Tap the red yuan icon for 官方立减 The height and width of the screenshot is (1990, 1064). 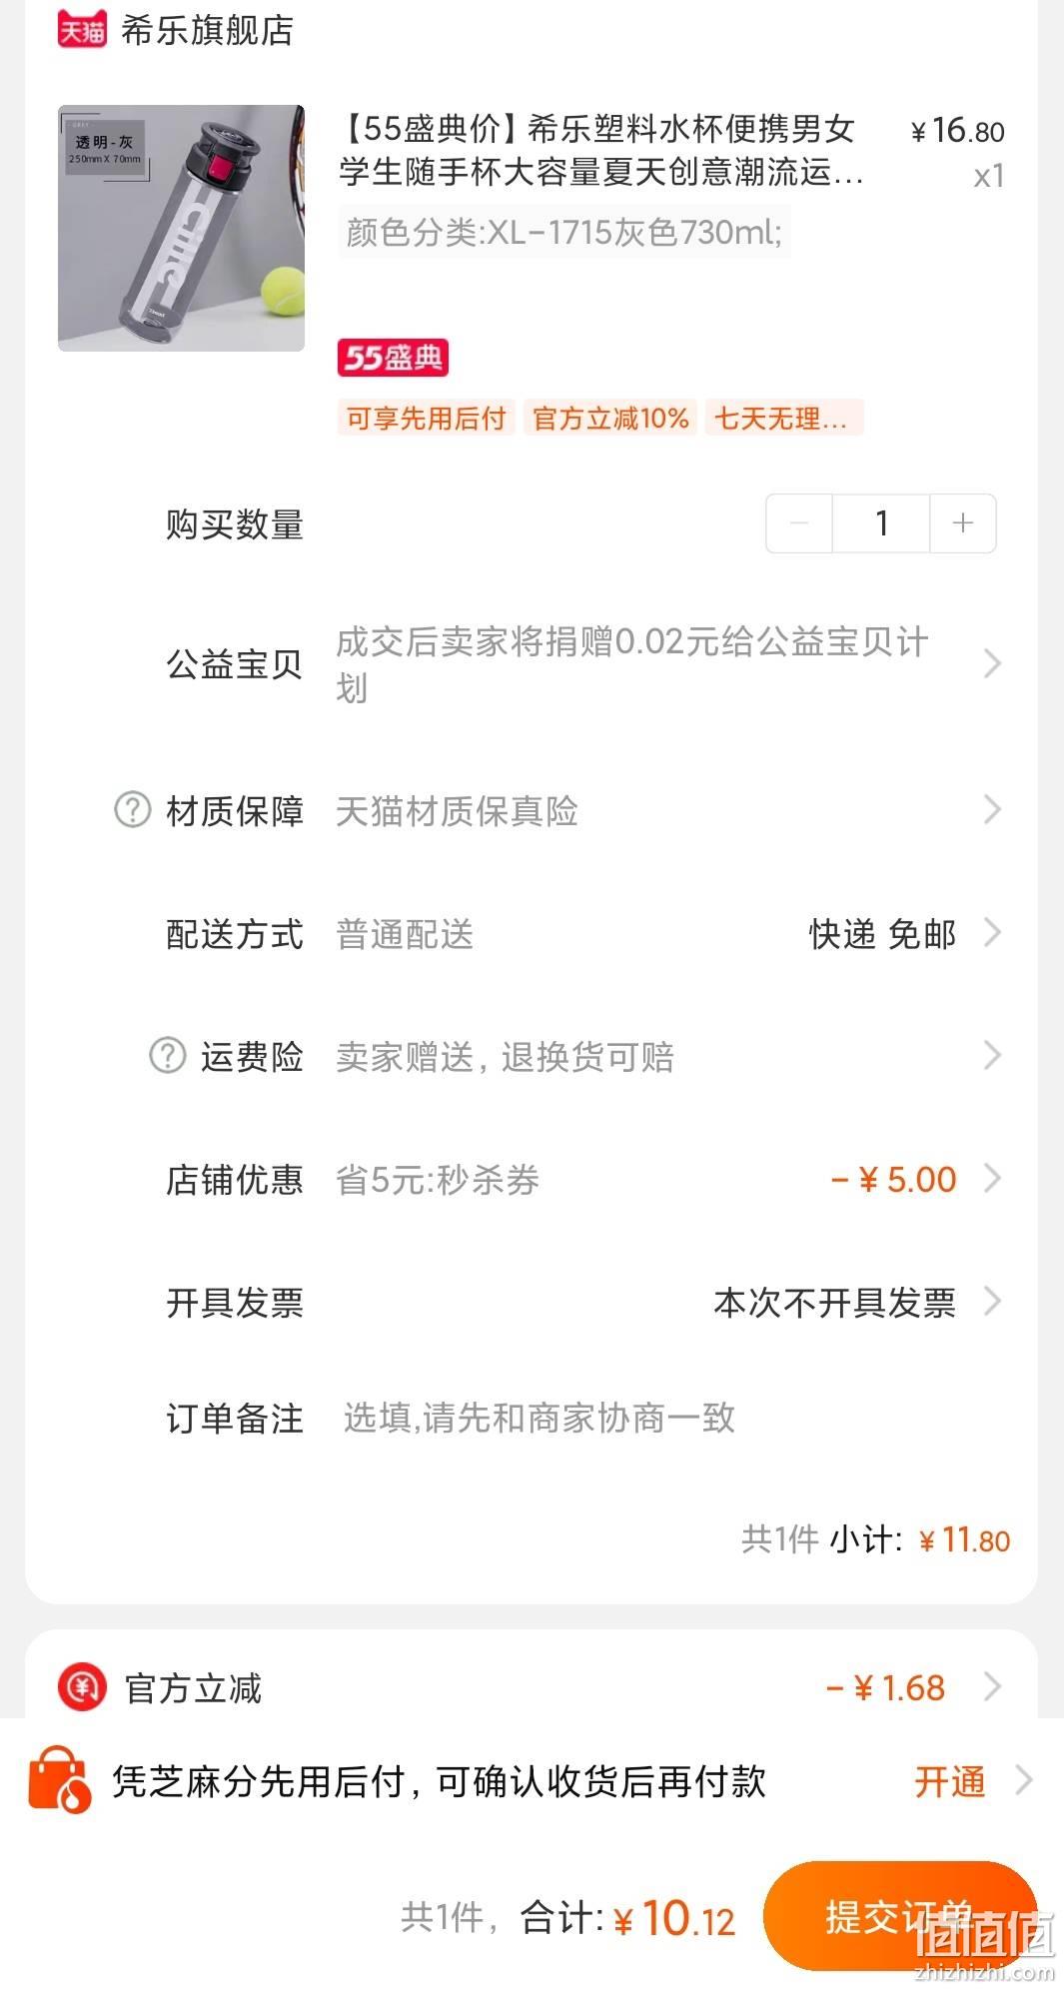click(x=82, y=1687)
